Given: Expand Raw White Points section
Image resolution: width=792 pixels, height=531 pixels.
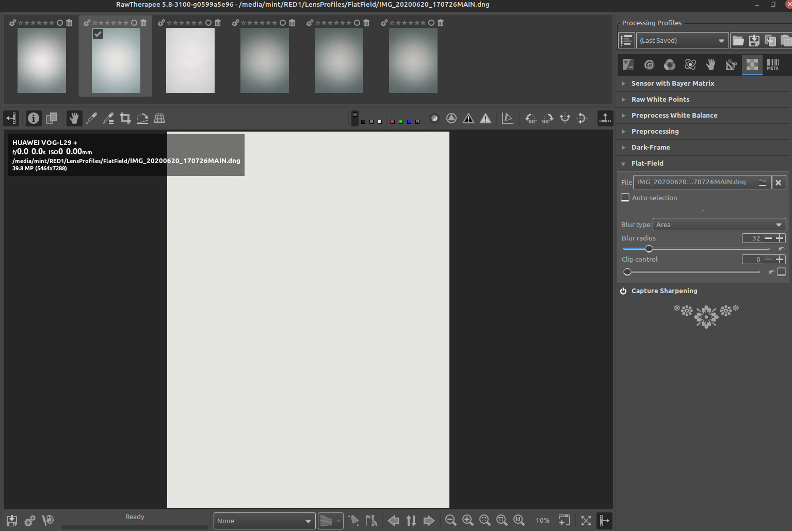Looking at the screenshot, I should [660, 99].
